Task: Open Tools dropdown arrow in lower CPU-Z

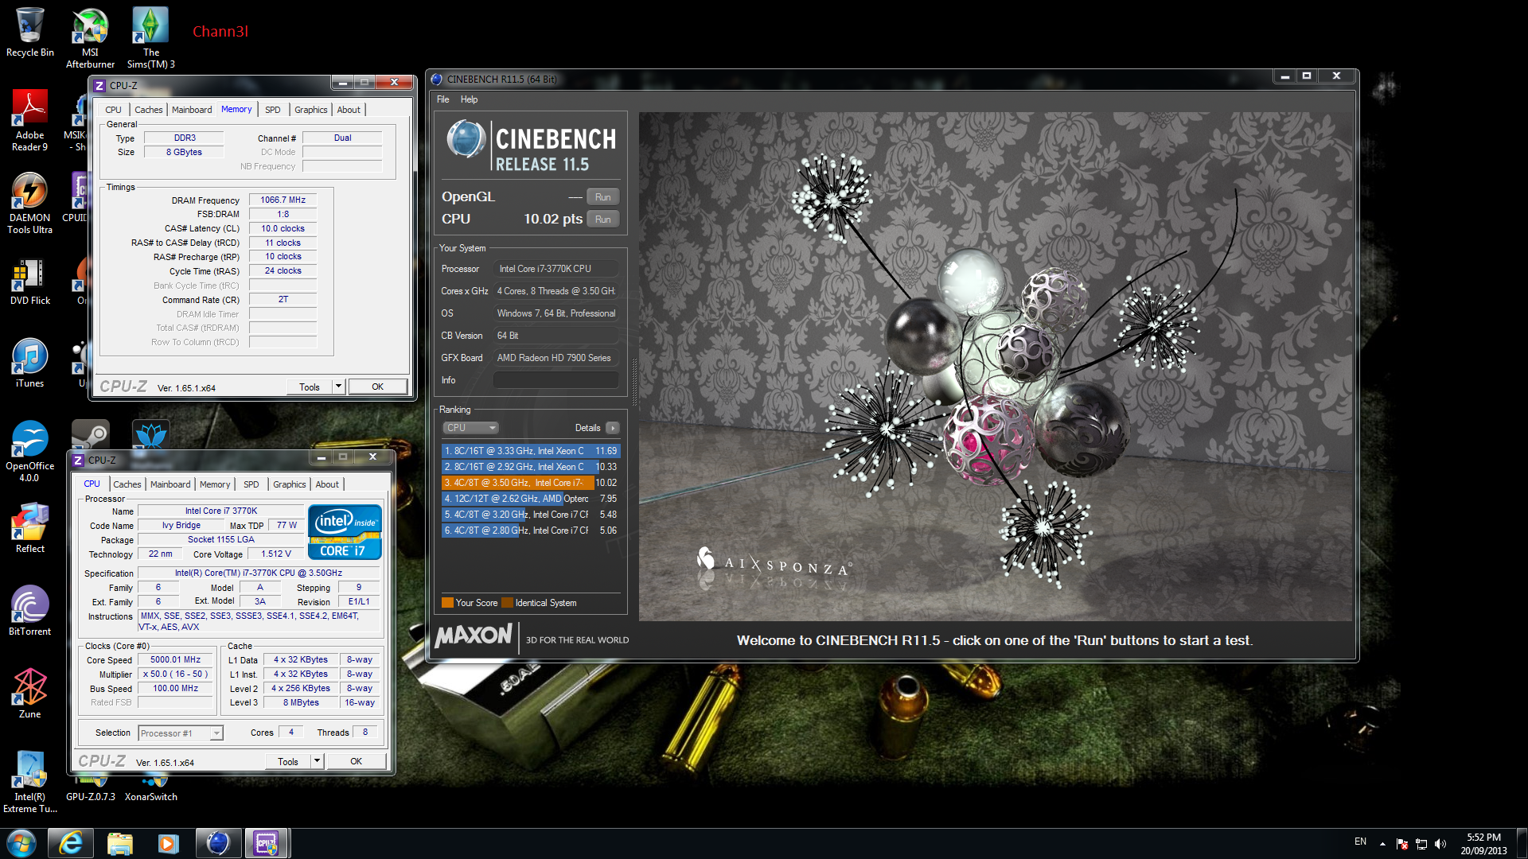Action: 317,761
